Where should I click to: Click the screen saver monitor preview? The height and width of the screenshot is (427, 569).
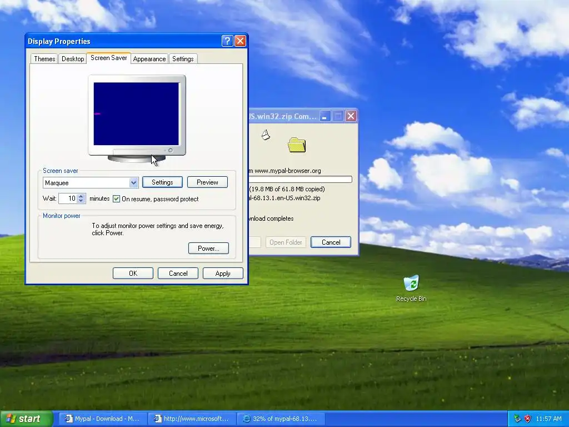coord(137,118)
